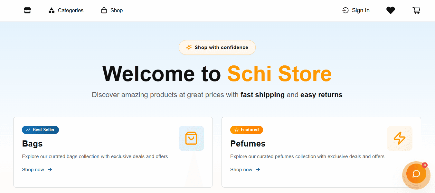Image resolution: width=435 pixels, height=193 pixels.
Task: Click the shopping bag icon next to Shop
Action: coord(103,10)
